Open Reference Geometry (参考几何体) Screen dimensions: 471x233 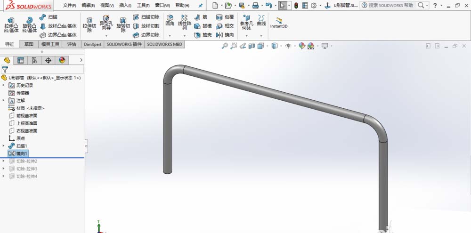(x=247, y=23)
